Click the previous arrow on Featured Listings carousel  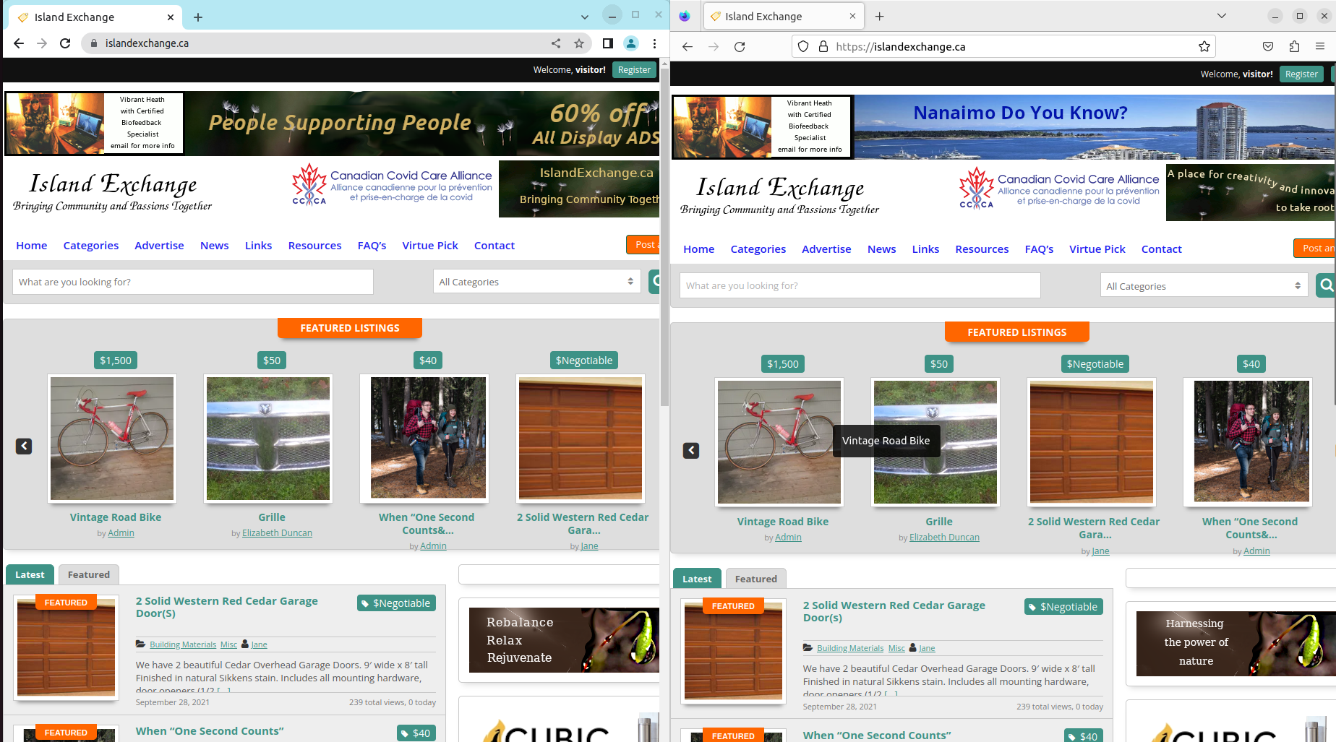pyautogui.click(x=24, y=446)
